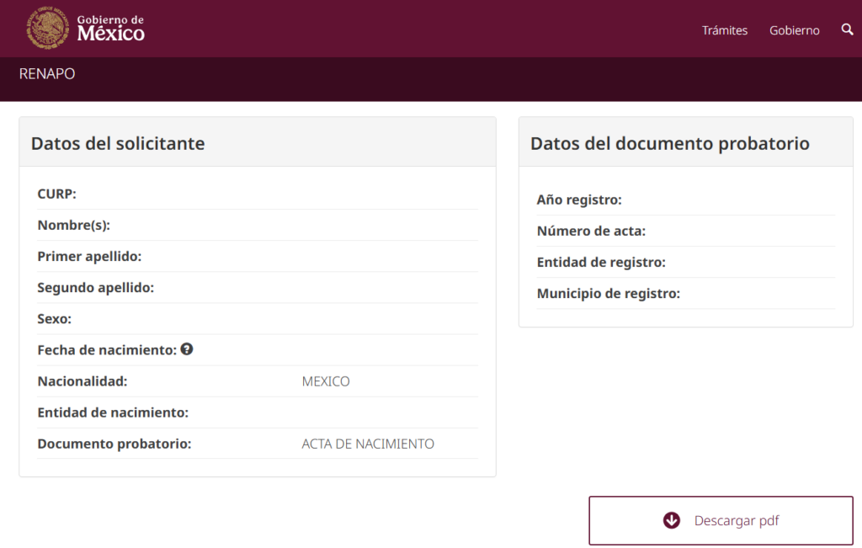This screenshot has height=548, width=862.
Task: Select the Entidad de registro label
Action: [601, 262]
